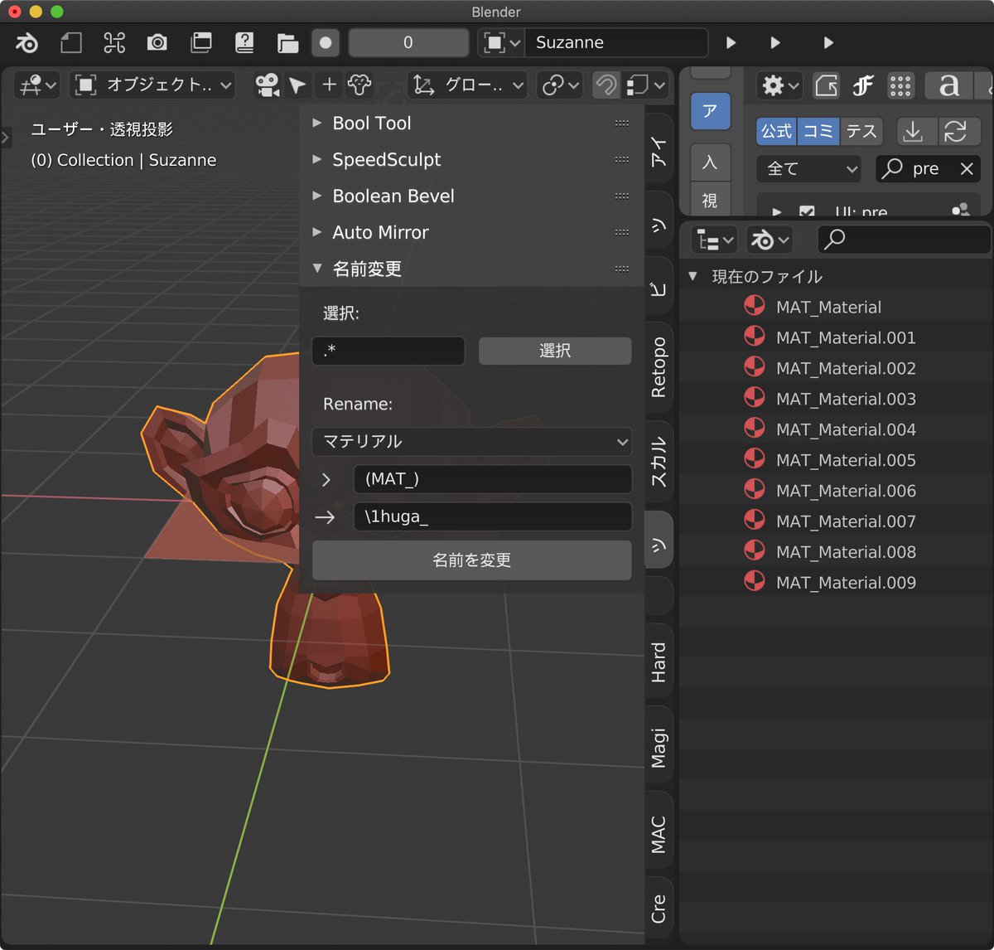Switch to the Retopo sidebar tab

point(658,367)
